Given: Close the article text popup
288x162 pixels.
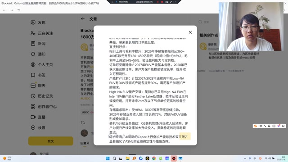Looking at the screenshot, I should click(x=190, y=32).
